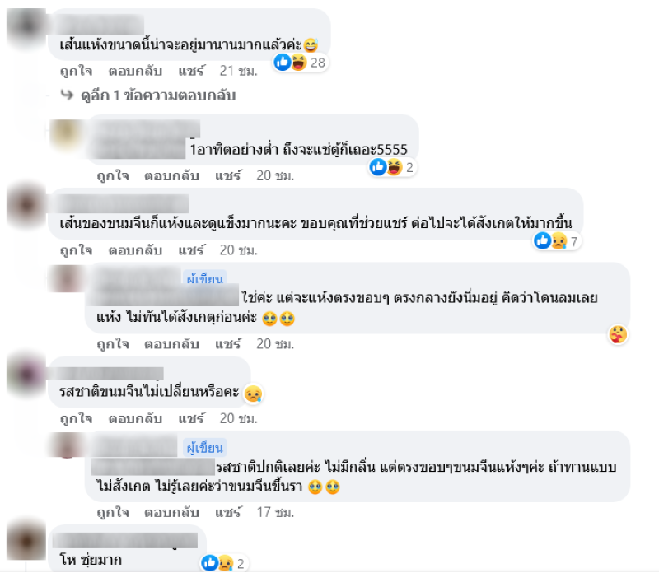Click ถูกใจ under the "รสชาติขนมจีนไม่เปลี่ยน" comment

pyautogui.click(x=76, y=418)
